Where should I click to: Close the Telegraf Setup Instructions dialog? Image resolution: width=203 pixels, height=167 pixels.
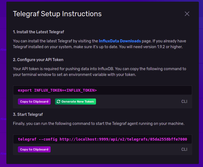187,14
